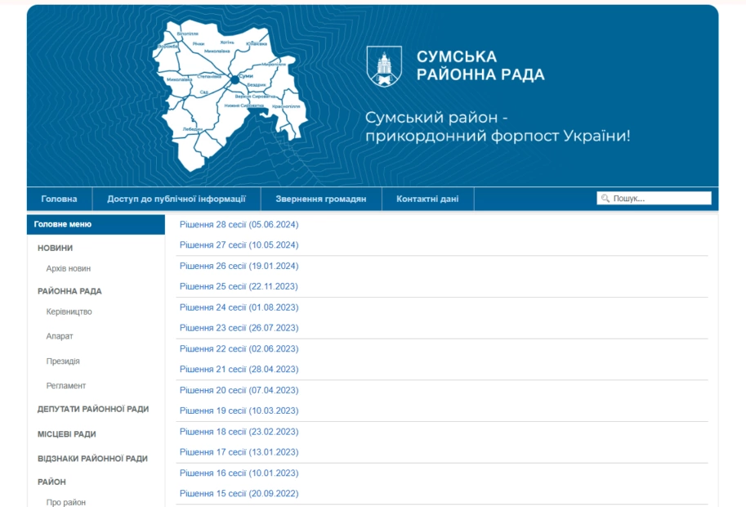Click Рішення 15 сесії (20.09.2022) link
The height and width of the screenshot is (507, 746).
[x=239, y=494]
